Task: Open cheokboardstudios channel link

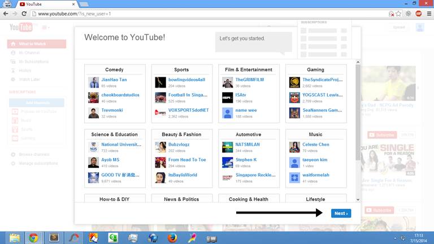Action: pos(120,95)
